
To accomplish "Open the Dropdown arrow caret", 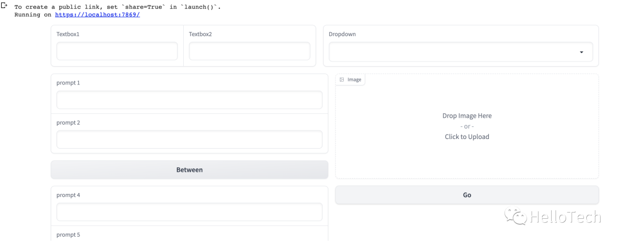I will click(582, 52).
